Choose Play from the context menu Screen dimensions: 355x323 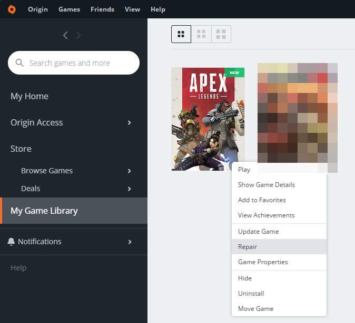[x=279, y=170]
